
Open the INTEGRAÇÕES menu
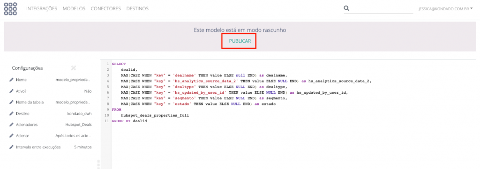pyautogui.click(x=42, y=8)
